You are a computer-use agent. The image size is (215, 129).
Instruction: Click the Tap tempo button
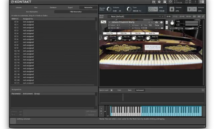[156, 9]
